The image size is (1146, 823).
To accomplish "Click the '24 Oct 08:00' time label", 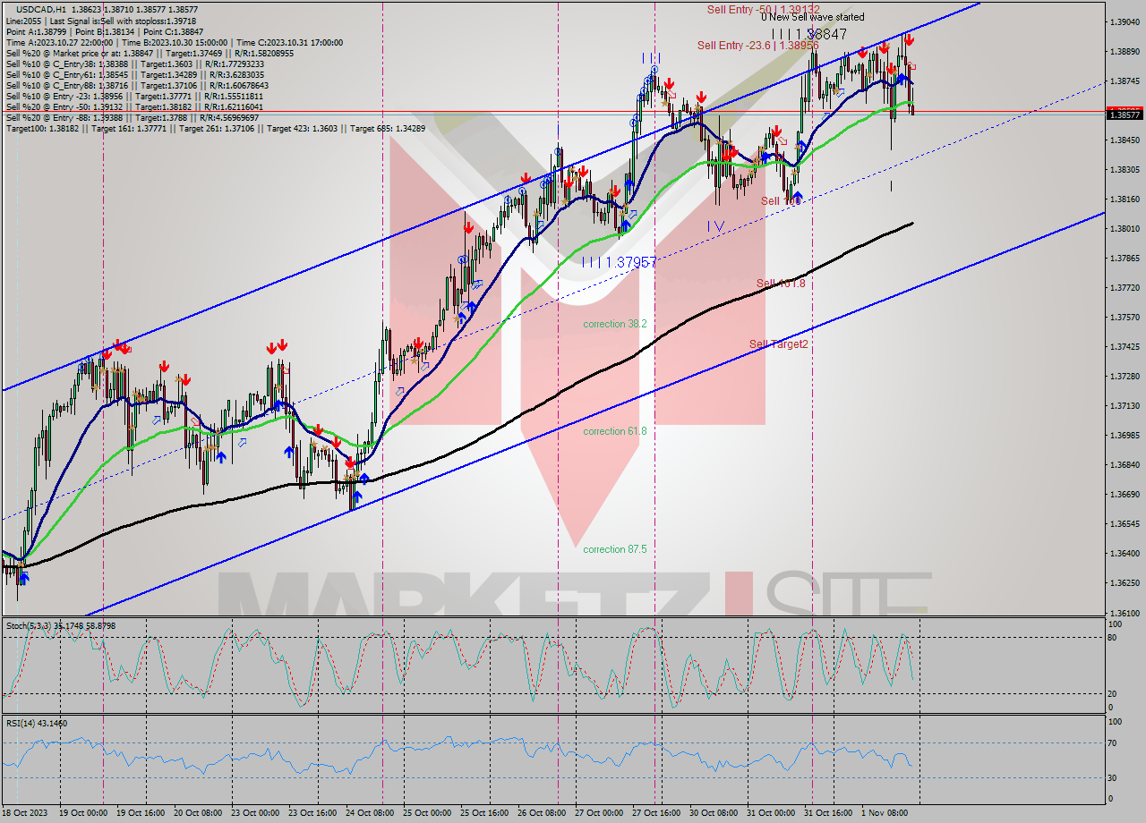I will coord(372,813).
